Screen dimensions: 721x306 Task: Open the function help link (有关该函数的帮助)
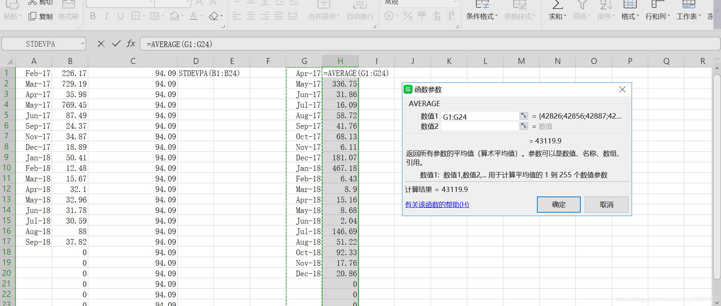click(437, 204)
